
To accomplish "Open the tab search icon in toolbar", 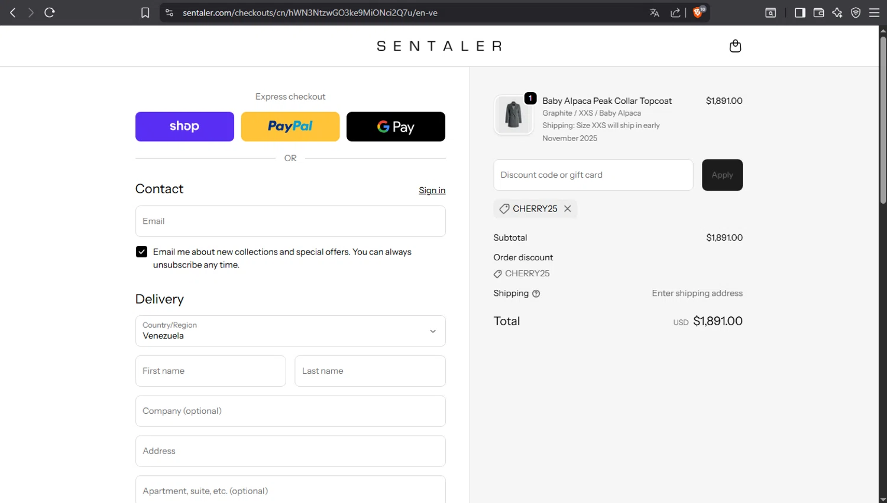I will [x=771, y=12].
